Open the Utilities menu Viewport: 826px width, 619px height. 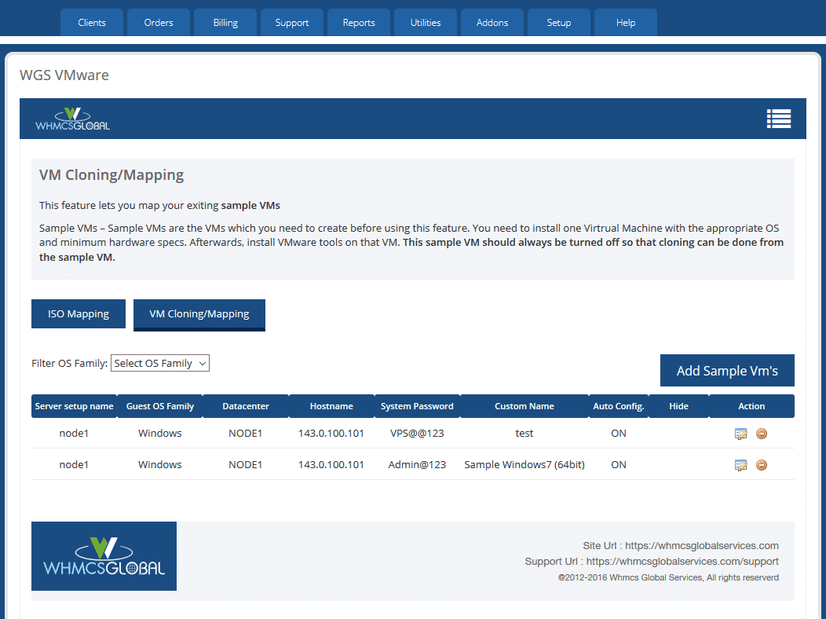(425, 22)
